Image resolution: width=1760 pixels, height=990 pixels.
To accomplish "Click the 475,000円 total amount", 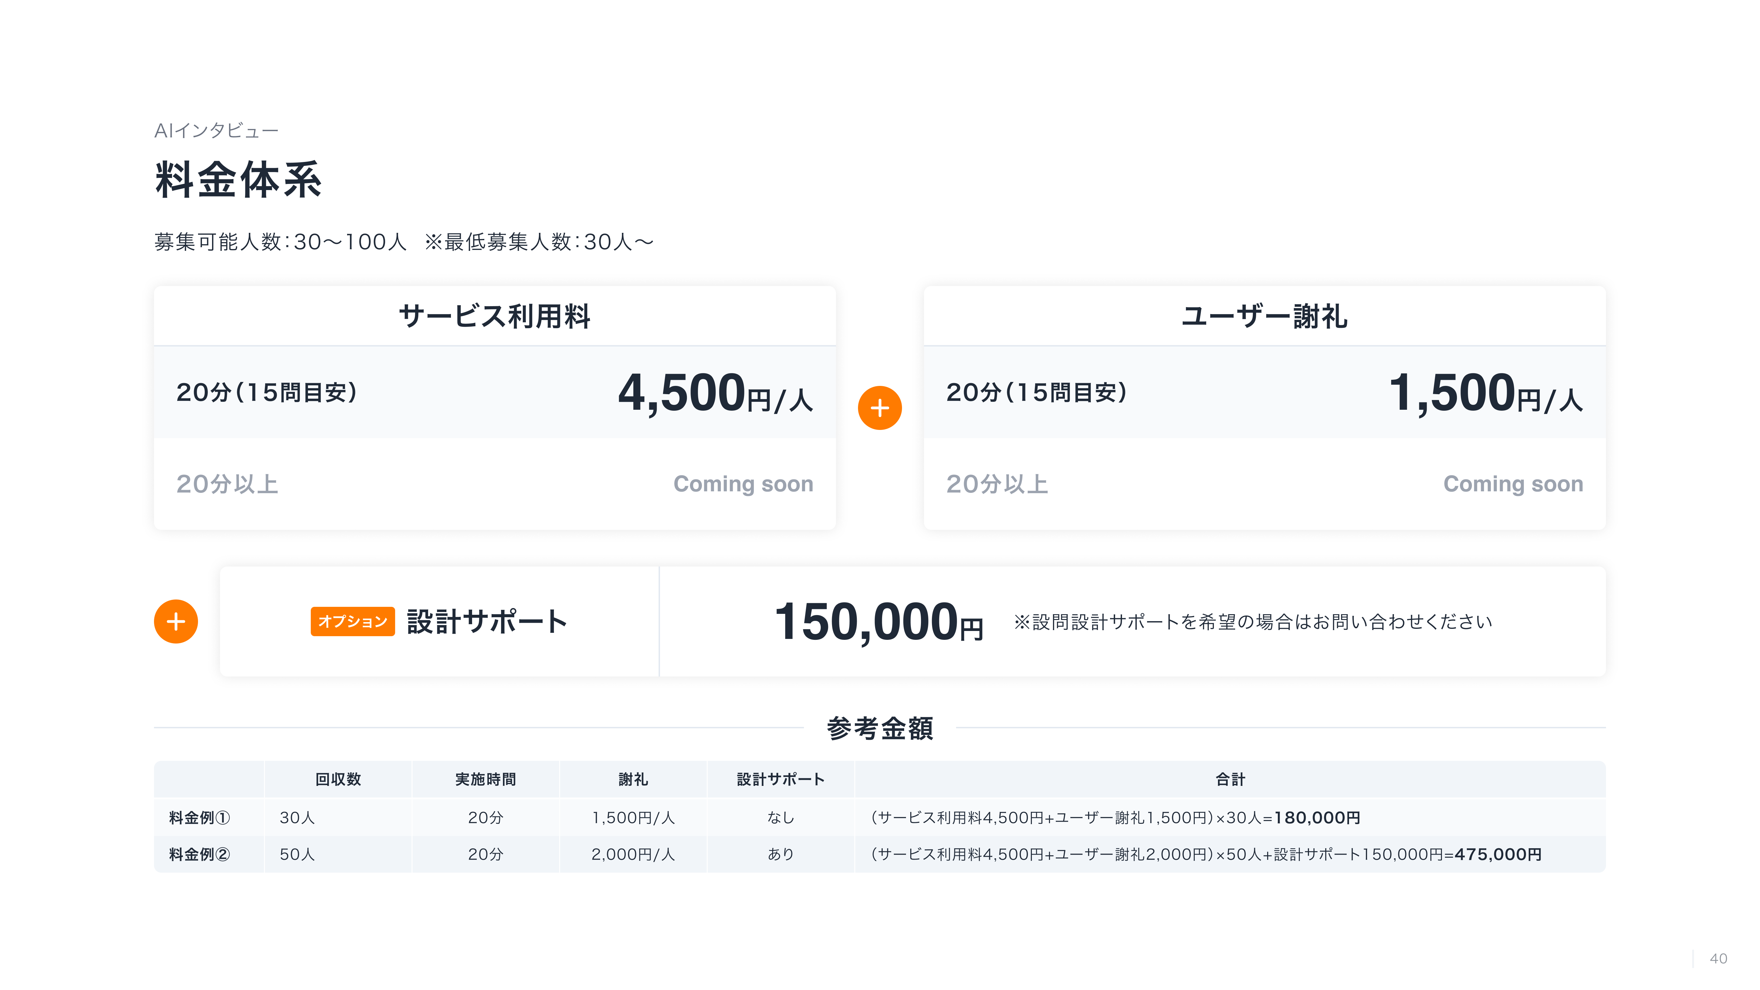I will pos(1498,854).
